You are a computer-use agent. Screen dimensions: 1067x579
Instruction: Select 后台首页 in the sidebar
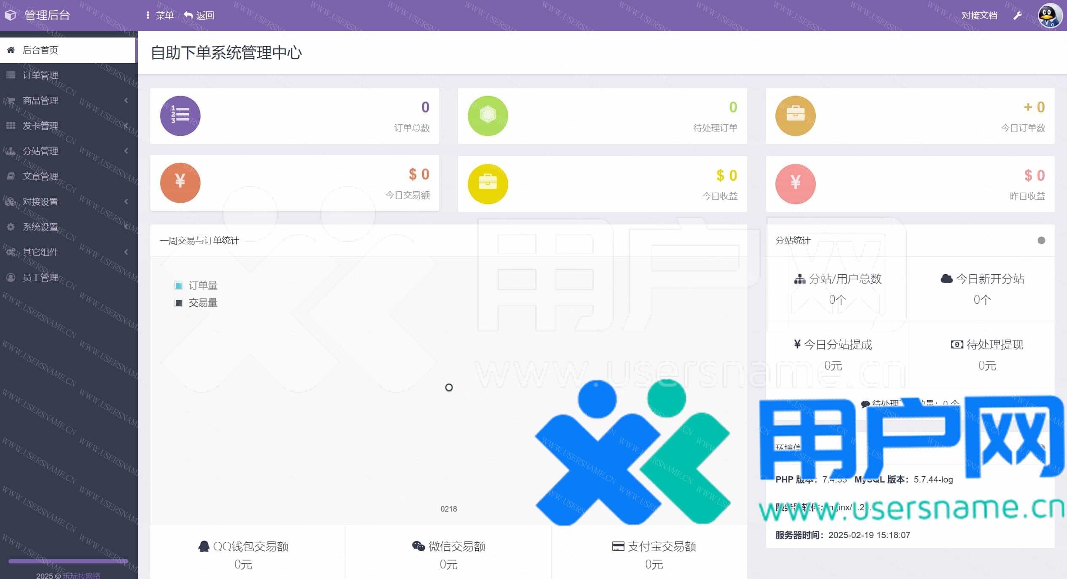click(x=40, y=50)
